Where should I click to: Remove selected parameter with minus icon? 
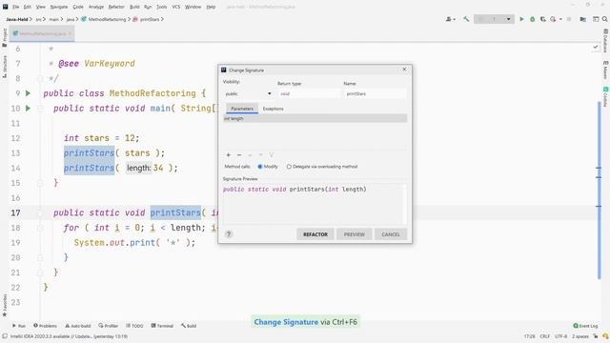click(x=239, y=155)
